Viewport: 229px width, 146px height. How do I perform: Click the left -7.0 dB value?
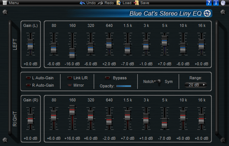(x=127, y=64)
